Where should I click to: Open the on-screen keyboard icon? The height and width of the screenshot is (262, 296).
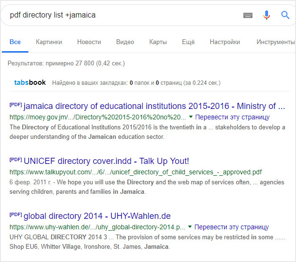pyautogui.click(x=248, y=15)
